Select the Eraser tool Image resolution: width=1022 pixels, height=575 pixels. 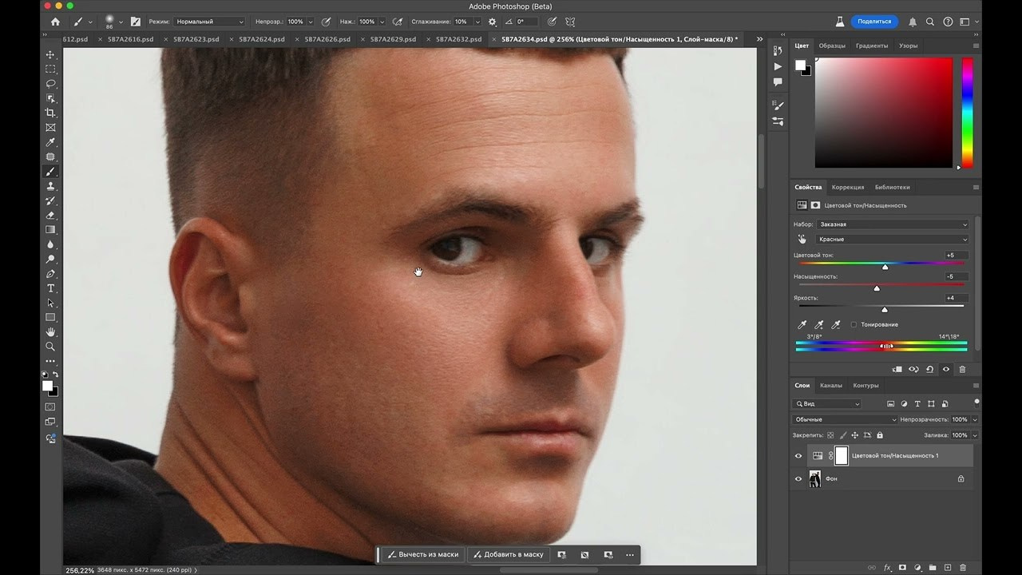coord(50,215)
